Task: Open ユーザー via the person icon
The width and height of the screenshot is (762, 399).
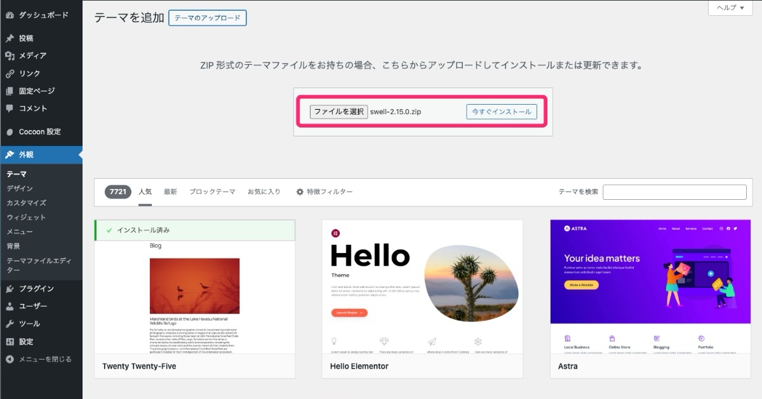Action: tap(9, 306)
